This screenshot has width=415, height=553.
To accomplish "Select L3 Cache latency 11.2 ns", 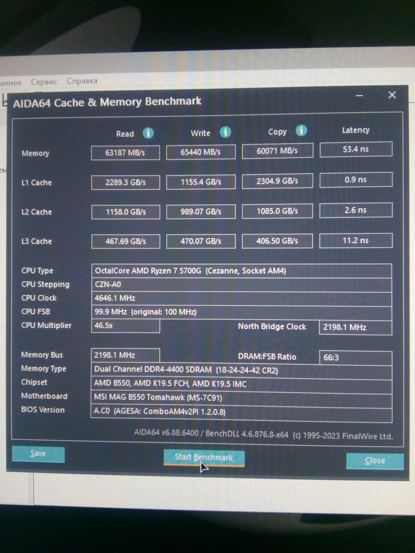I will tap(356, 241).
